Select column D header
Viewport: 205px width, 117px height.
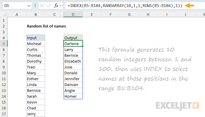click(x=73, y=15)
